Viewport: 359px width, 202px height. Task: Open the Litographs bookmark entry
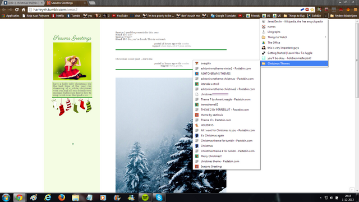point(294,32)
